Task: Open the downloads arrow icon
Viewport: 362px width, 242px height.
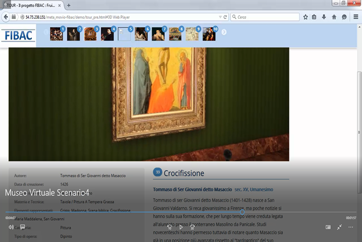Action: click(324, 17)
